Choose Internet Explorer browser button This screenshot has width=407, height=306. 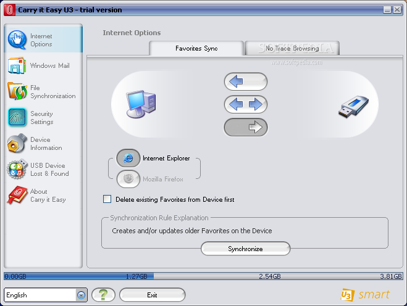coord(128,158)
